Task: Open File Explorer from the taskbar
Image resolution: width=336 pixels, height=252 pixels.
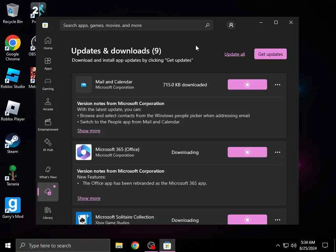Action: click(119, 245)
